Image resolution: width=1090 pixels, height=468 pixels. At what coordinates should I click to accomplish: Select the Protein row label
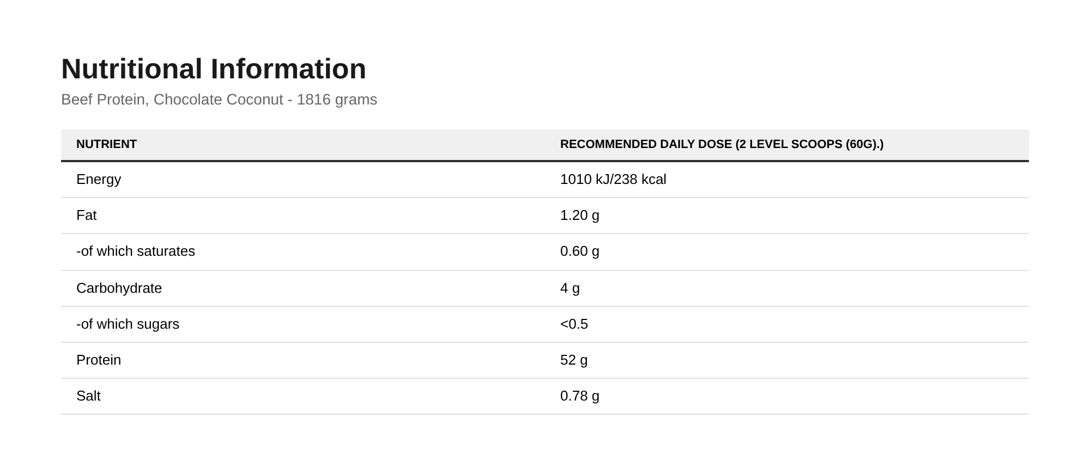tap(99, 360)
